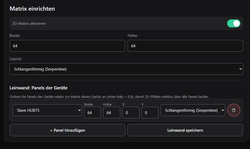Viewport: 250px width, 149px height.
Task: Click the Matrix einrichten heading
Action: coord(32,9)
